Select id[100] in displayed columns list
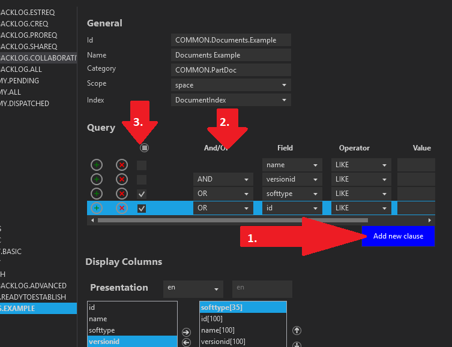The height and width of the screenshot is (347, 452). 243,319
